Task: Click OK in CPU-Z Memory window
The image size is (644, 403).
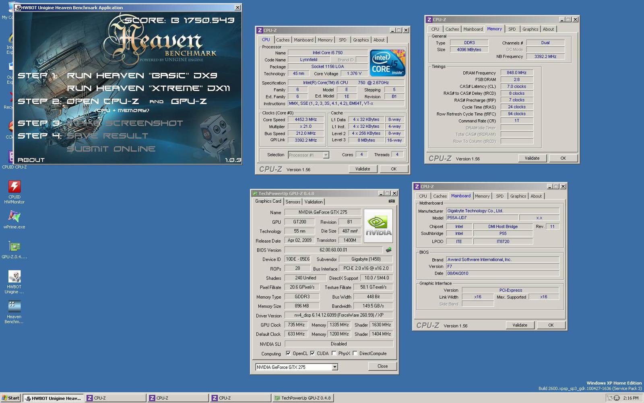Action: click(563, 158)
